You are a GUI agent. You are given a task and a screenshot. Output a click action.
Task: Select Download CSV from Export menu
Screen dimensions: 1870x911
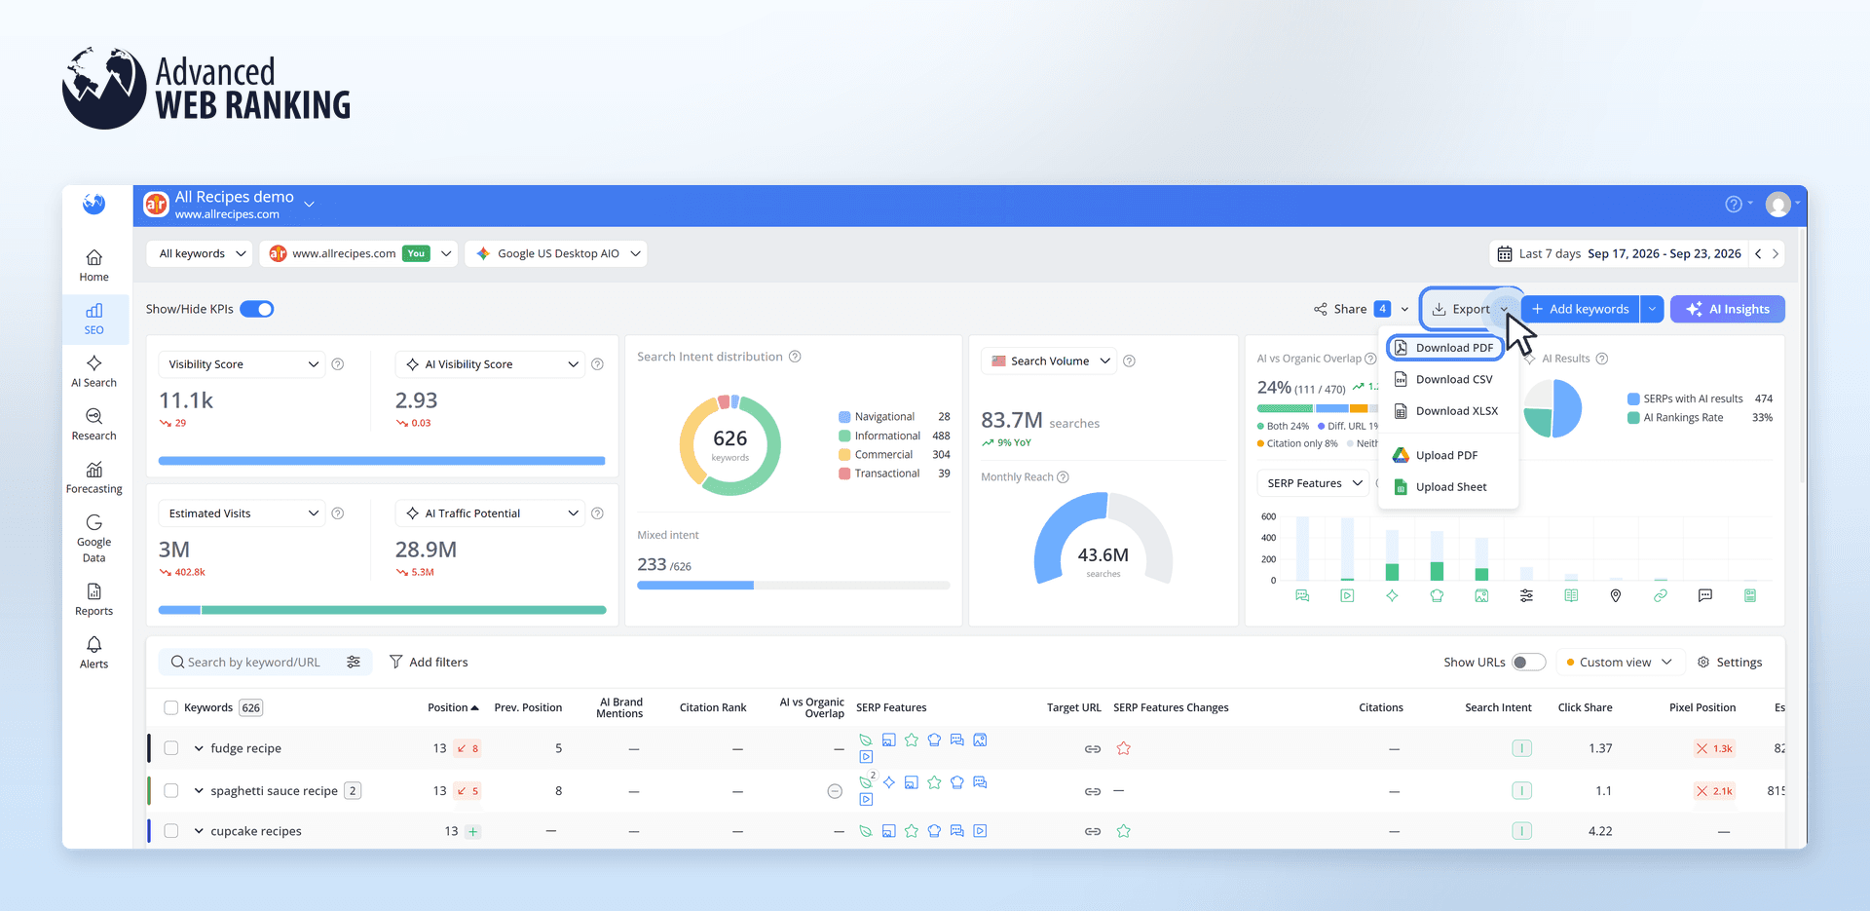pos(1448,380)
